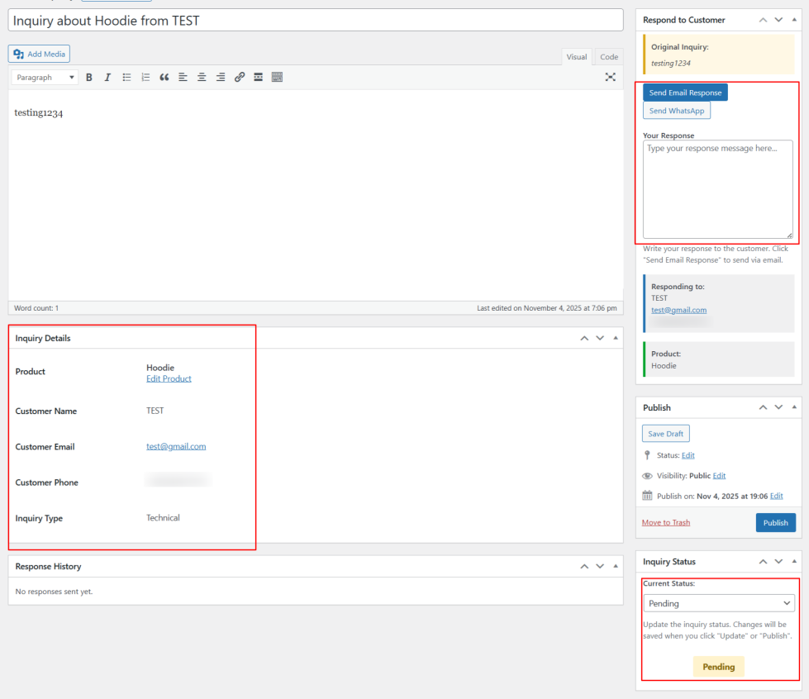The height and width of the screenshot is (699, 809).
Task: Insert a bulleted list
Action: click(x=126, y=77)
